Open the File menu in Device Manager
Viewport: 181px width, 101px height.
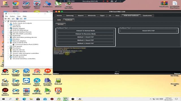point(6,16)
